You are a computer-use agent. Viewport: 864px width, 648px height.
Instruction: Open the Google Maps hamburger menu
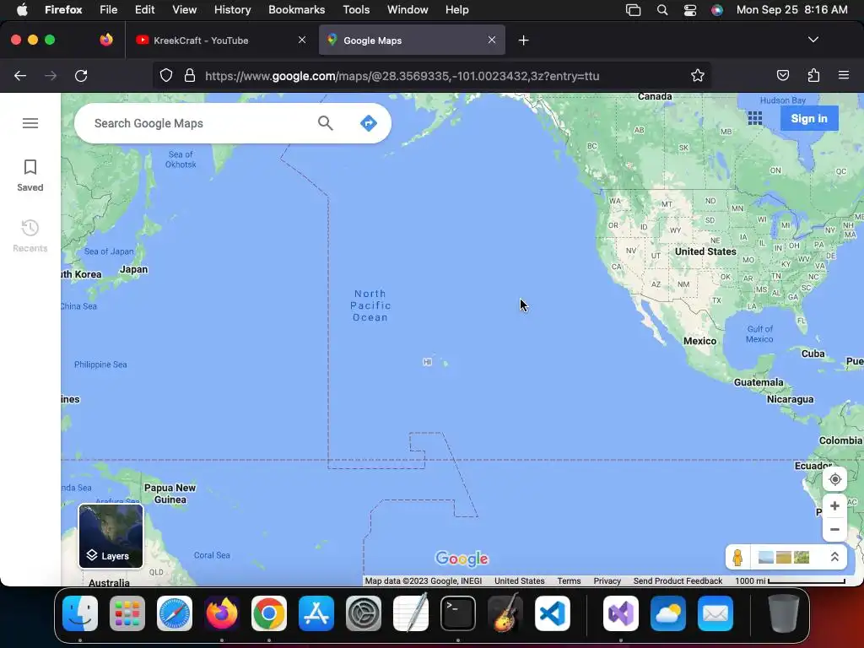30,123
